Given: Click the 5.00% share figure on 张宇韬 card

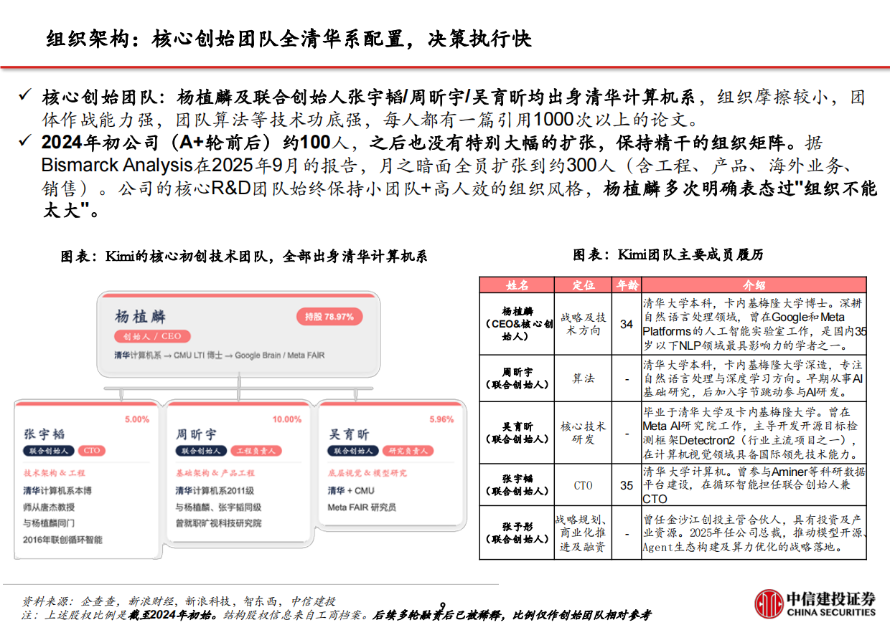Looking at the screenshot, I should tap(137, 419).
